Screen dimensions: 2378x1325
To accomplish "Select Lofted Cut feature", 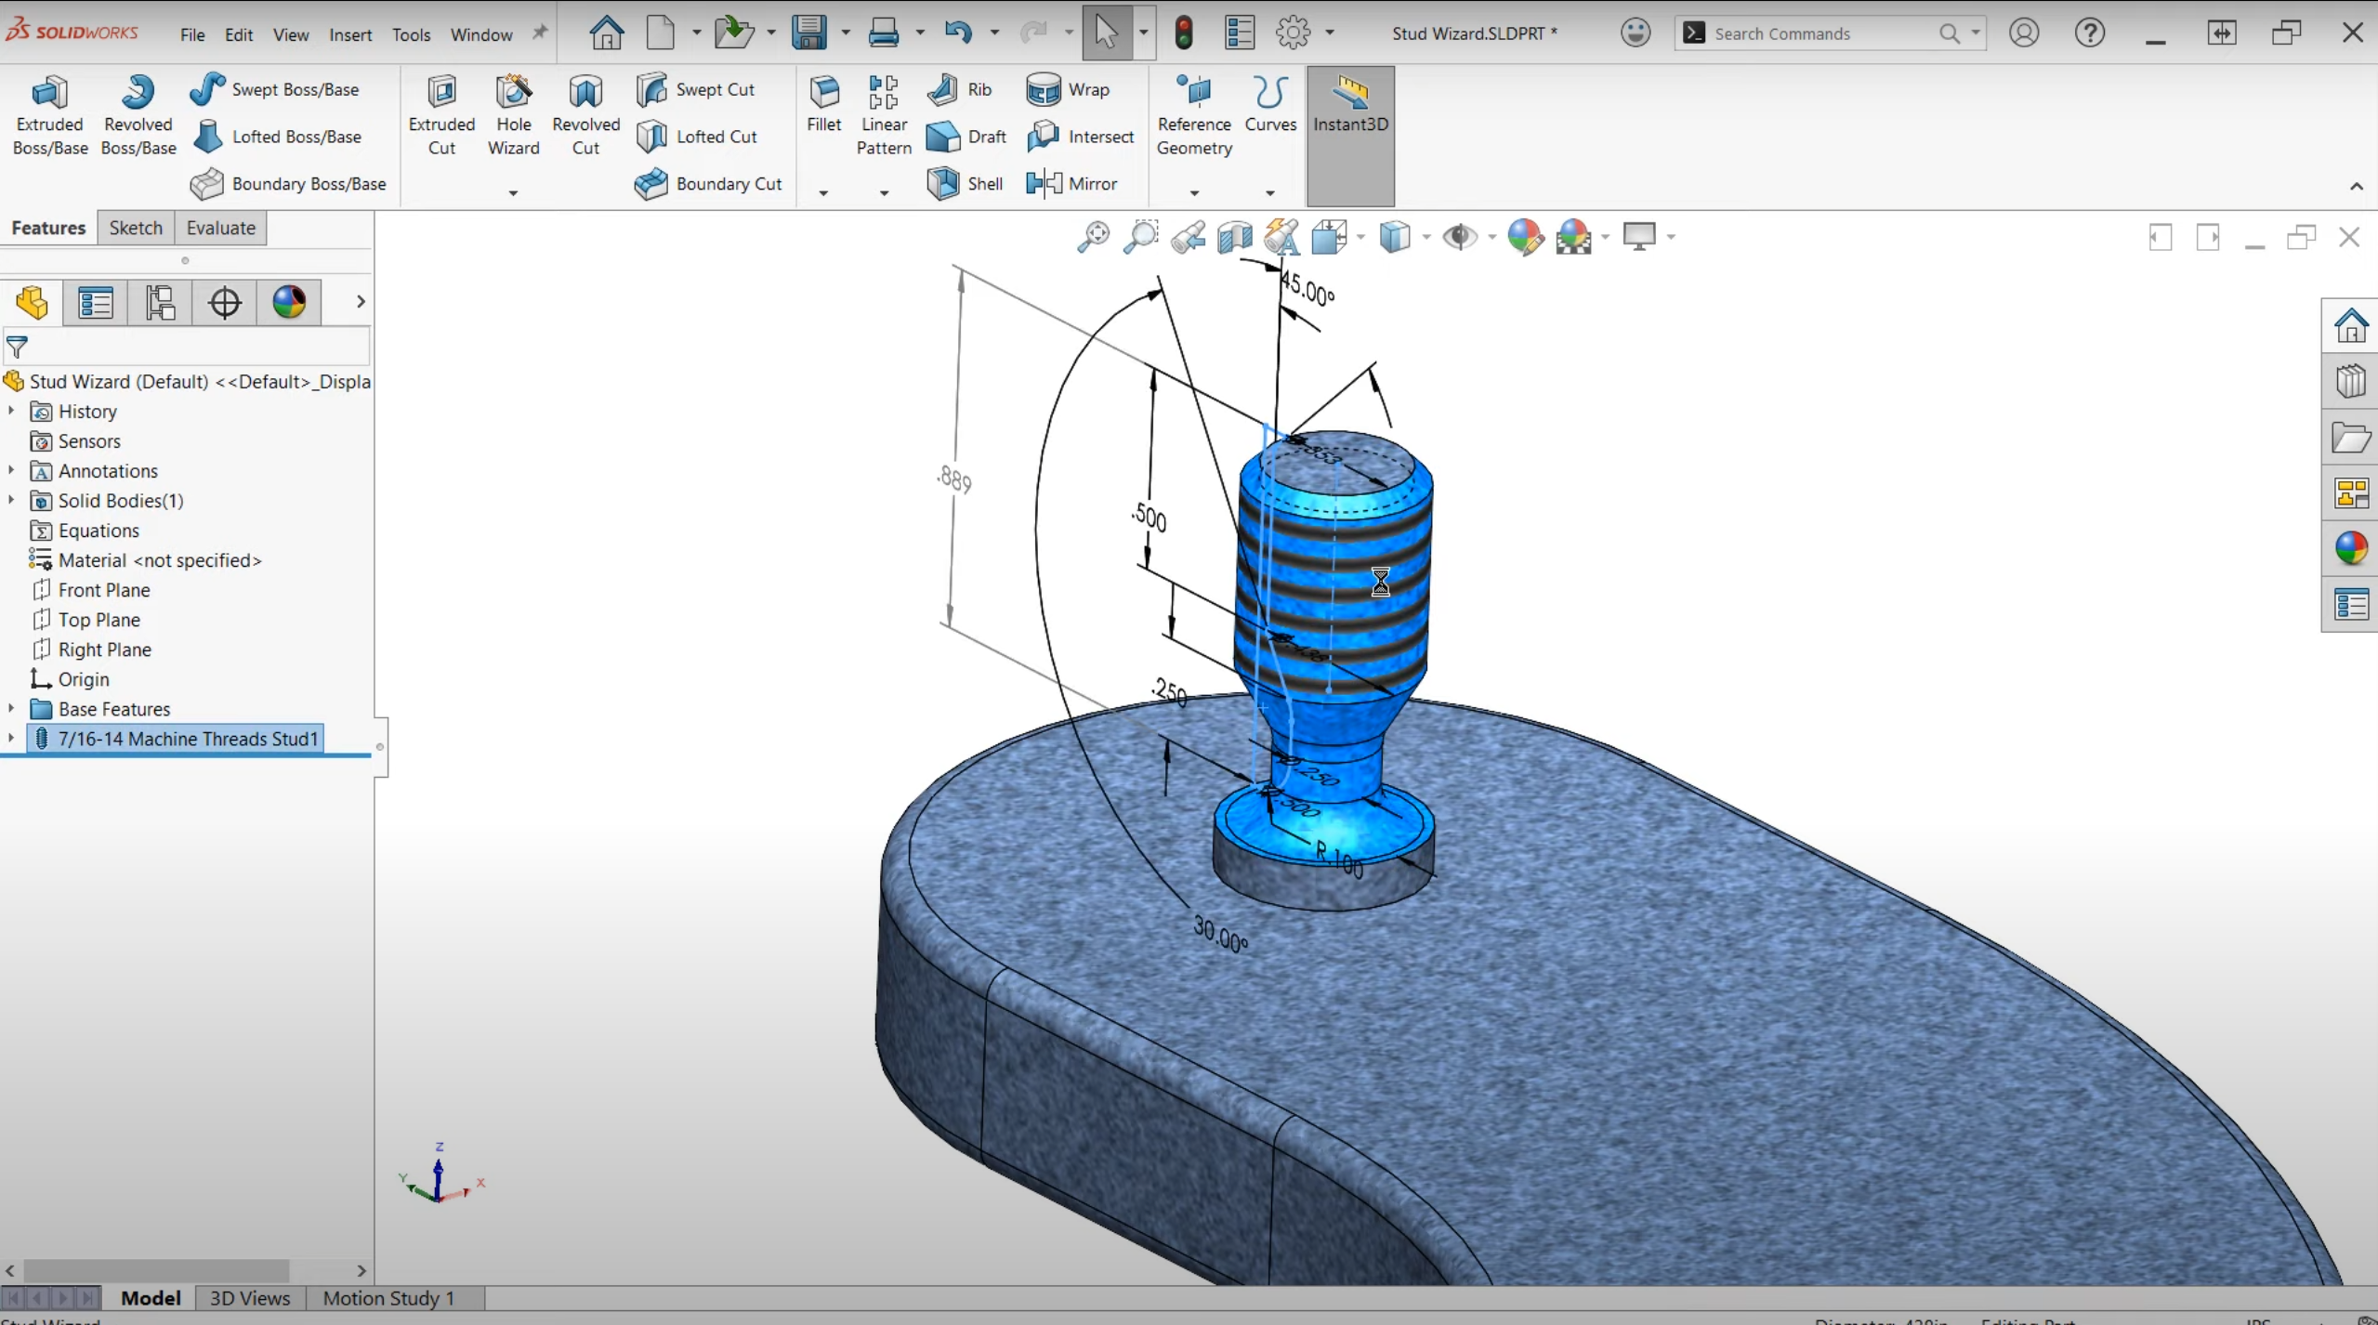I will coord(697,137).
